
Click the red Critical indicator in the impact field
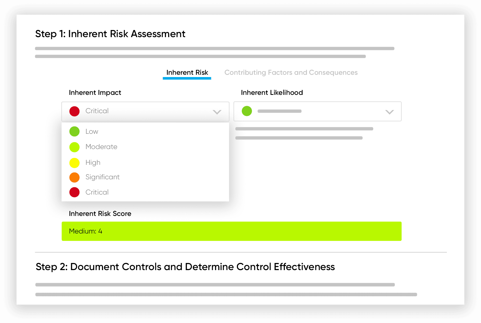(x=74, y=111)
